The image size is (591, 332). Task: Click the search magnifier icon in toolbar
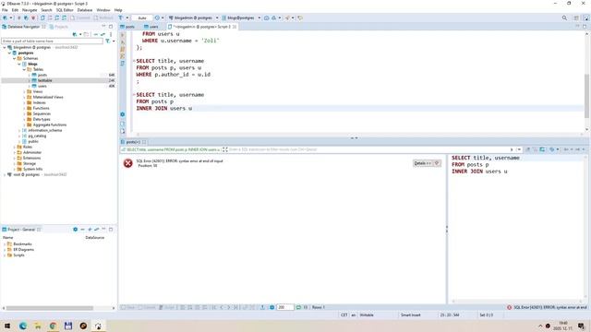click(x=564, y=18)
